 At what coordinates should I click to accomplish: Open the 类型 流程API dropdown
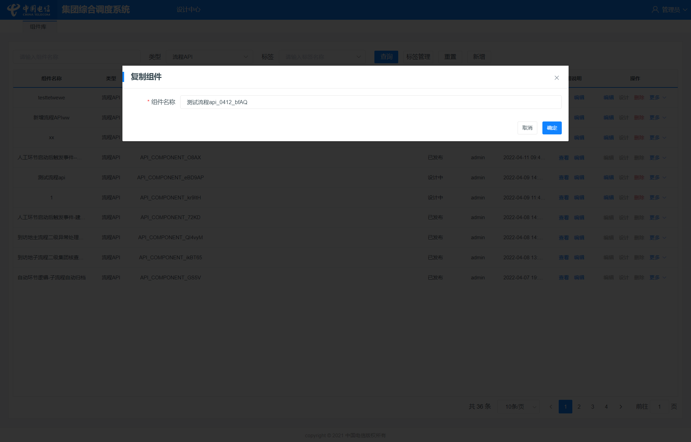click(x=209, y=57)
